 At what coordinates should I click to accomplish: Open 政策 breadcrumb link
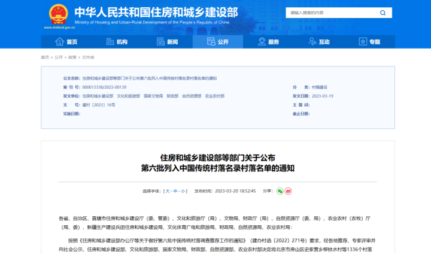coord(72,57)
